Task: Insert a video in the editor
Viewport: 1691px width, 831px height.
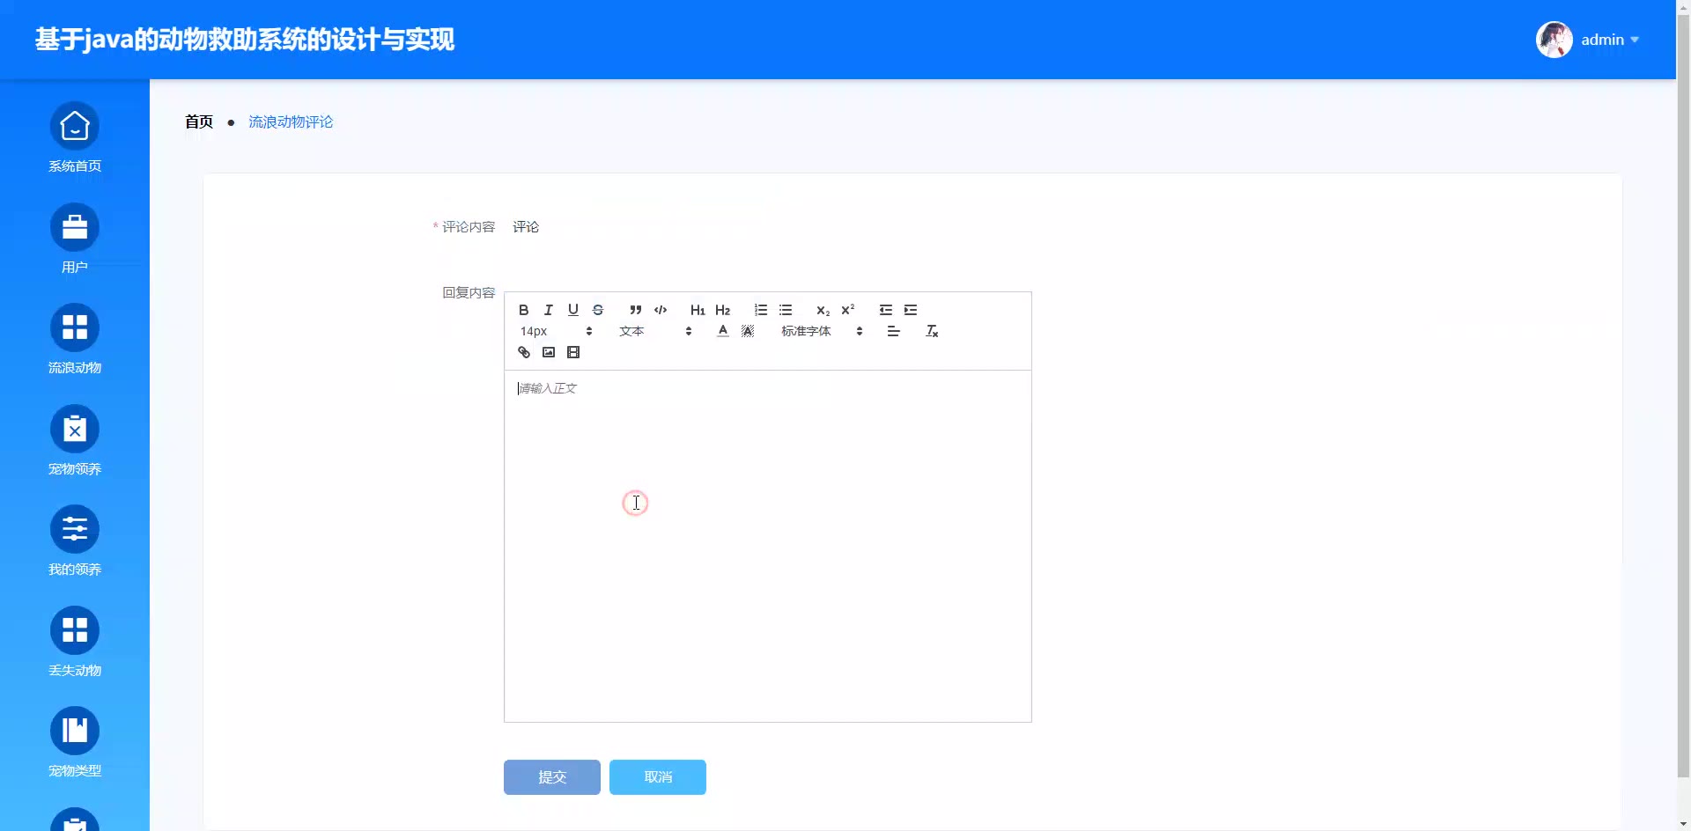Action: (572, 352)
